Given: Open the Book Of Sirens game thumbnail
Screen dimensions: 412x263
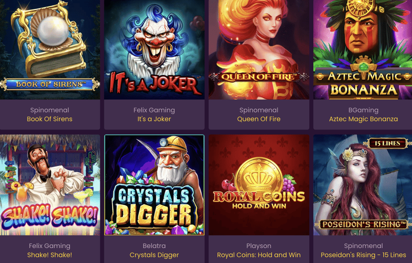Looking at the screenshot, I should pos(50,50).
